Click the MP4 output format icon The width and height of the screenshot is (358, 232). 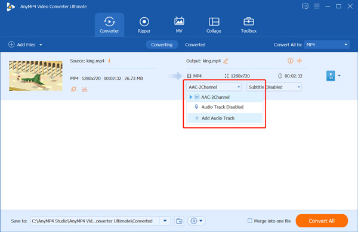point(331,76)
